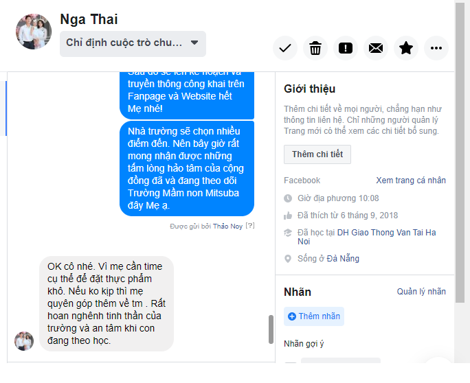Screen dimensions: 470x383
Task: Click the Đà Nẵng location link
Action: pos(343,259)
